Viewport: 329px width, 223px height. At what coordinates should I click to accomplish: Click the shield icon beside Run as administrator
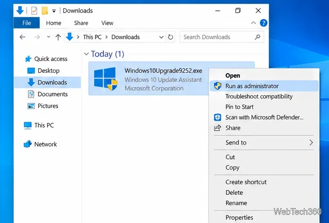[218, 86]
